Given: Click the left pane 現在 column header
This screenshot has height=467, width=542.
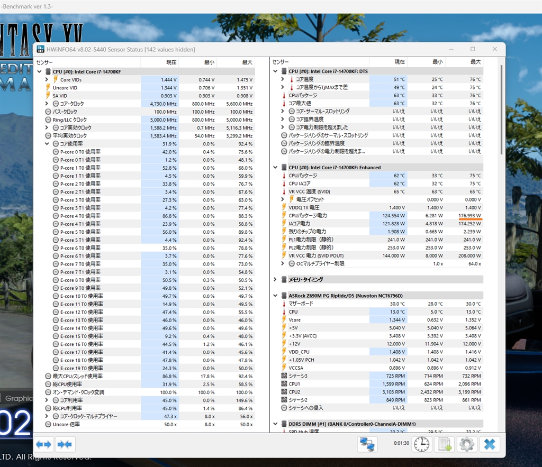Looking at the screenshot, I should tap(160, 62).
